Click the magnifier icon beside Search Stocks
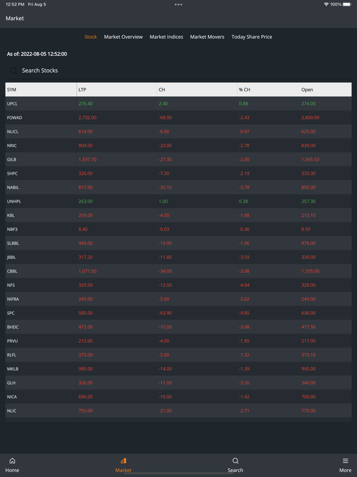 14,70
